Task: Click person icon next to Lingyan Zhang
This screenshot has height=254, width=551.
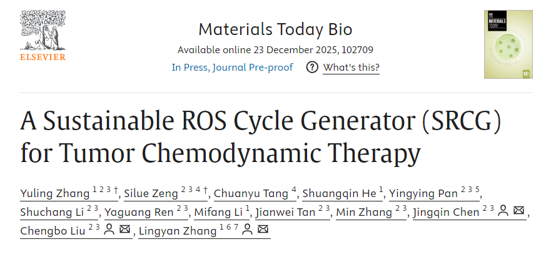Action: coord(248,230)
